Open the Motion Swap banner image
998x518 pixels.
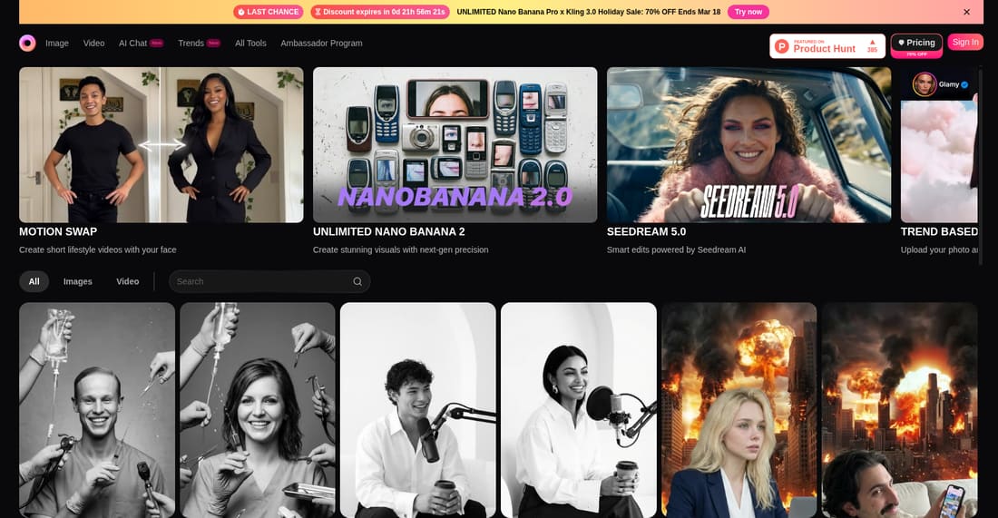[161, 145]
